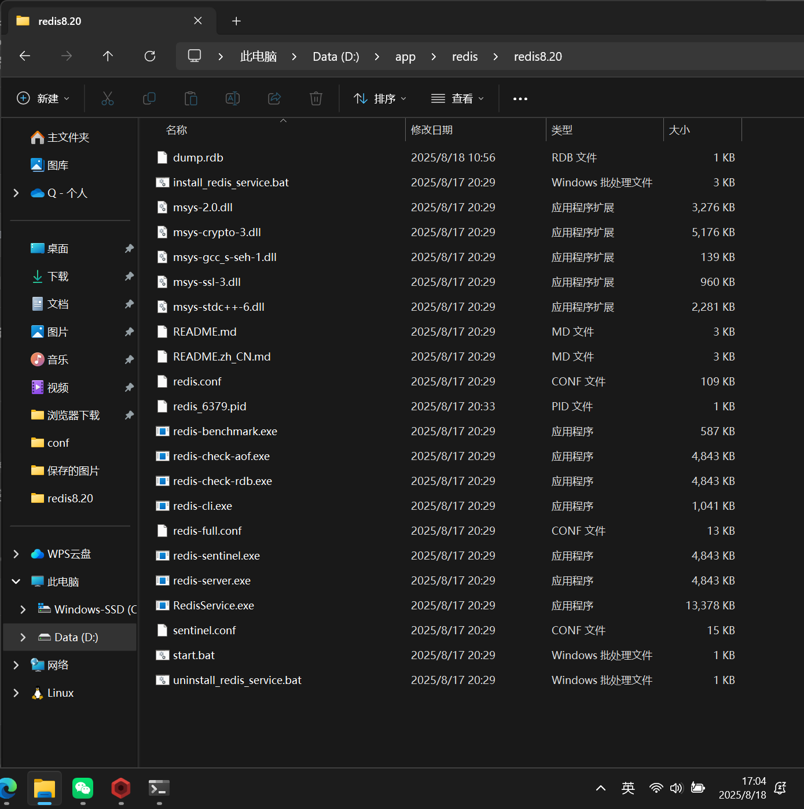
Task: Click the Copy icon in toolbar
Action: tap(149, 98)
